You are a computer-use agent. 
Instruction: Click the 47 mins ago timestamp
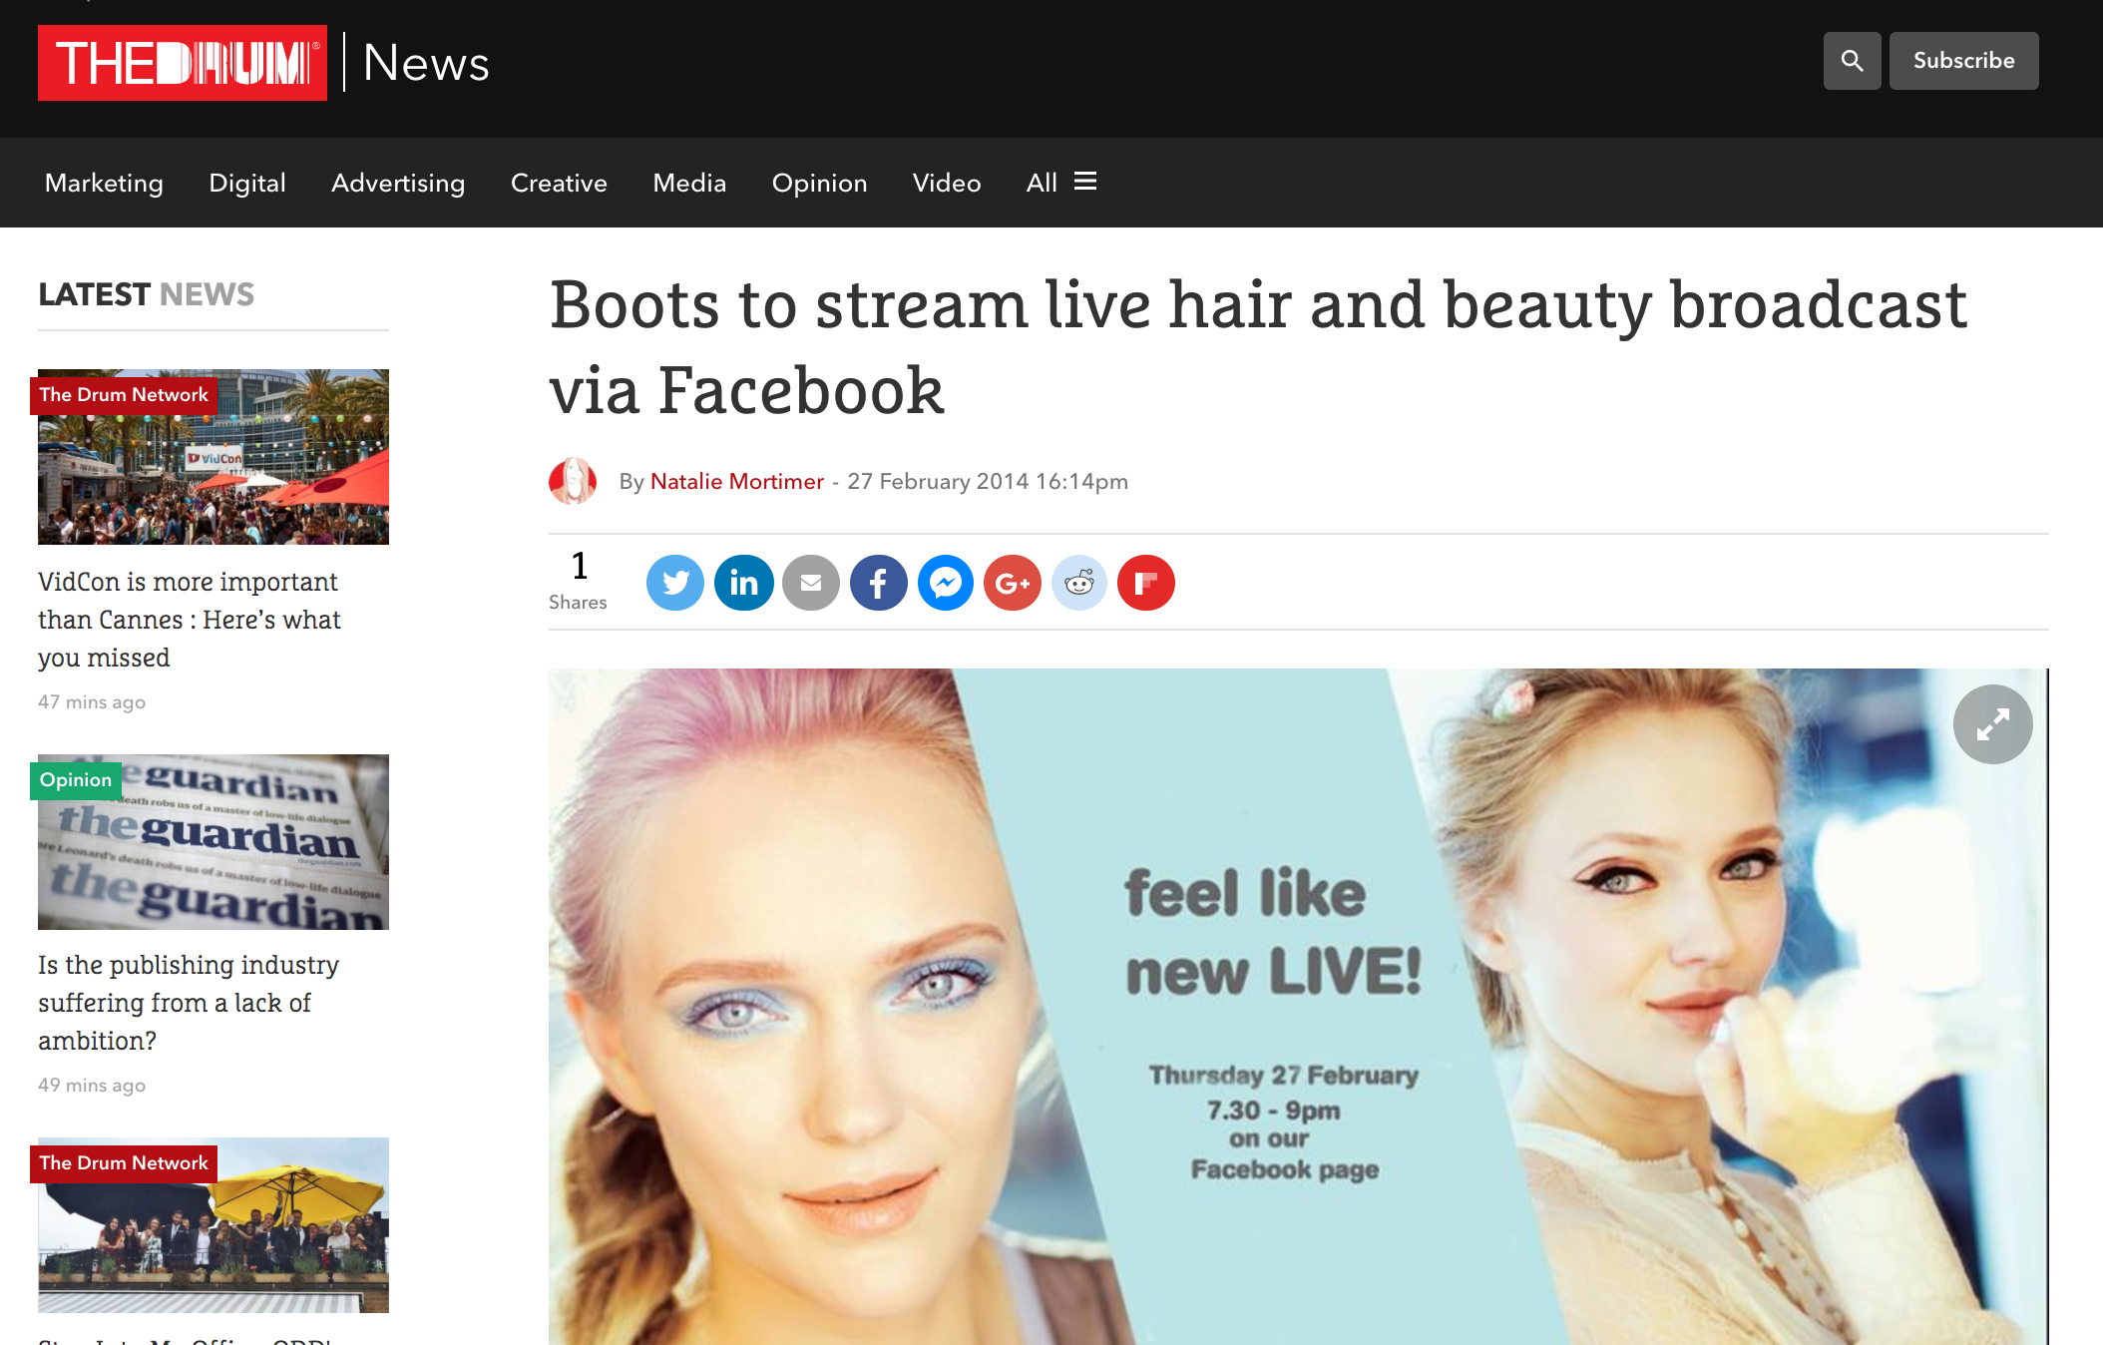(x=92, y=701)
